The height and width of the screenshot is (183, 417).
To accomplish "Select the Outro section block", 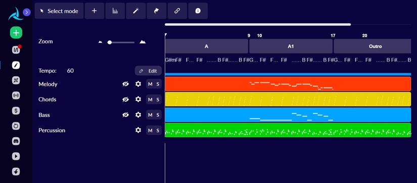I will [373, 46].
